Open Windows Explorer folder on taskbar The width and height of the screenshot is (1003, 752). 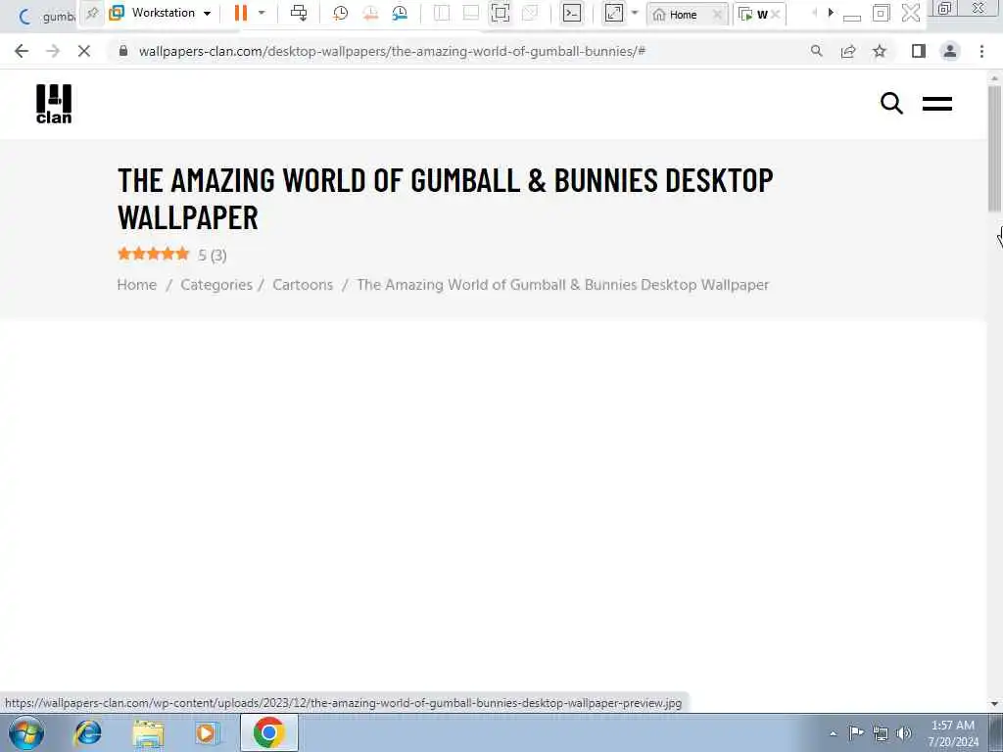click(148, 732)
